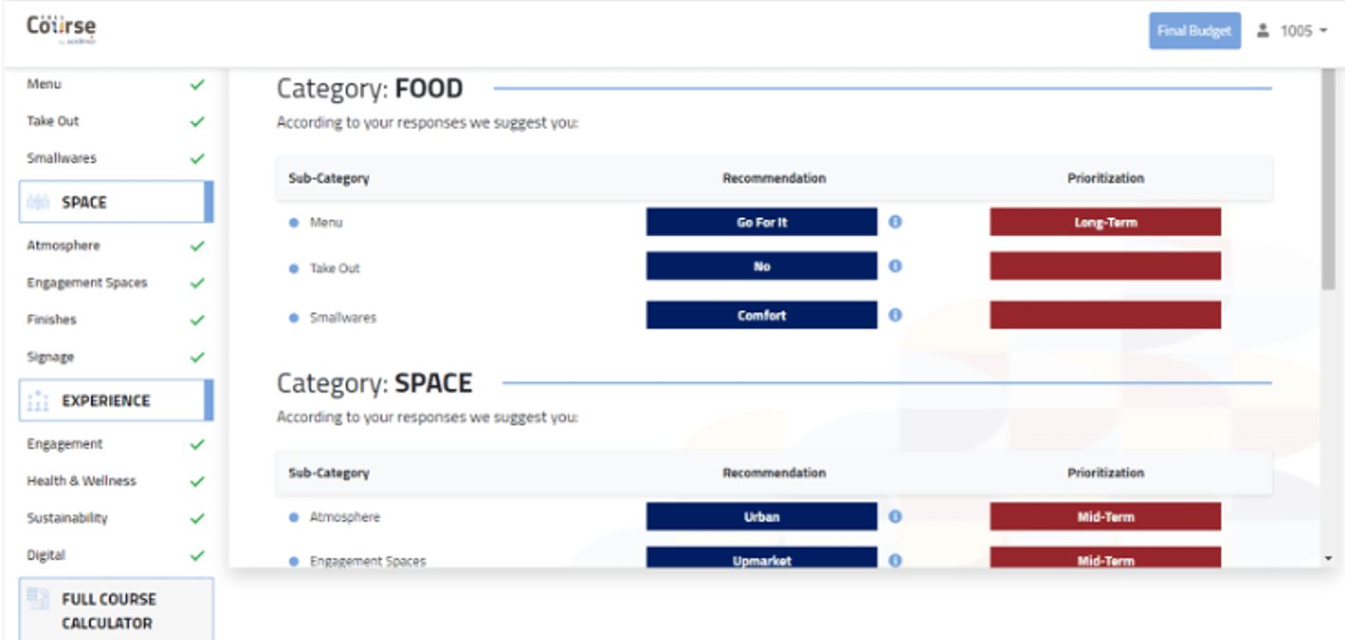This screenshot has width=1345, height=640.
Task: Click the user profile icon in top bar
Action: click(1262, 30)
